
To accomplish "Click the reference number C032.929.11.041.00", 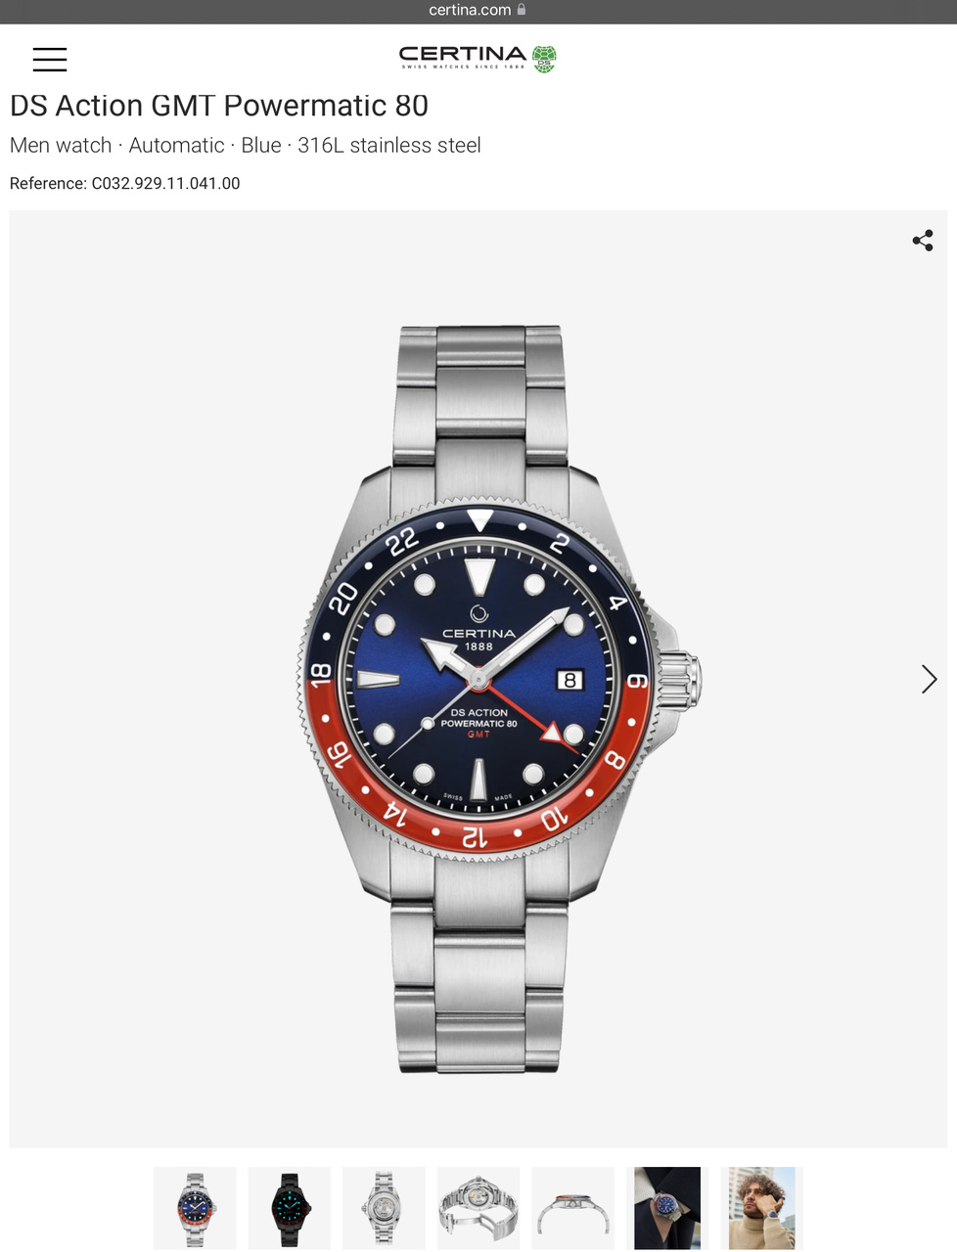I will [165, 184].
